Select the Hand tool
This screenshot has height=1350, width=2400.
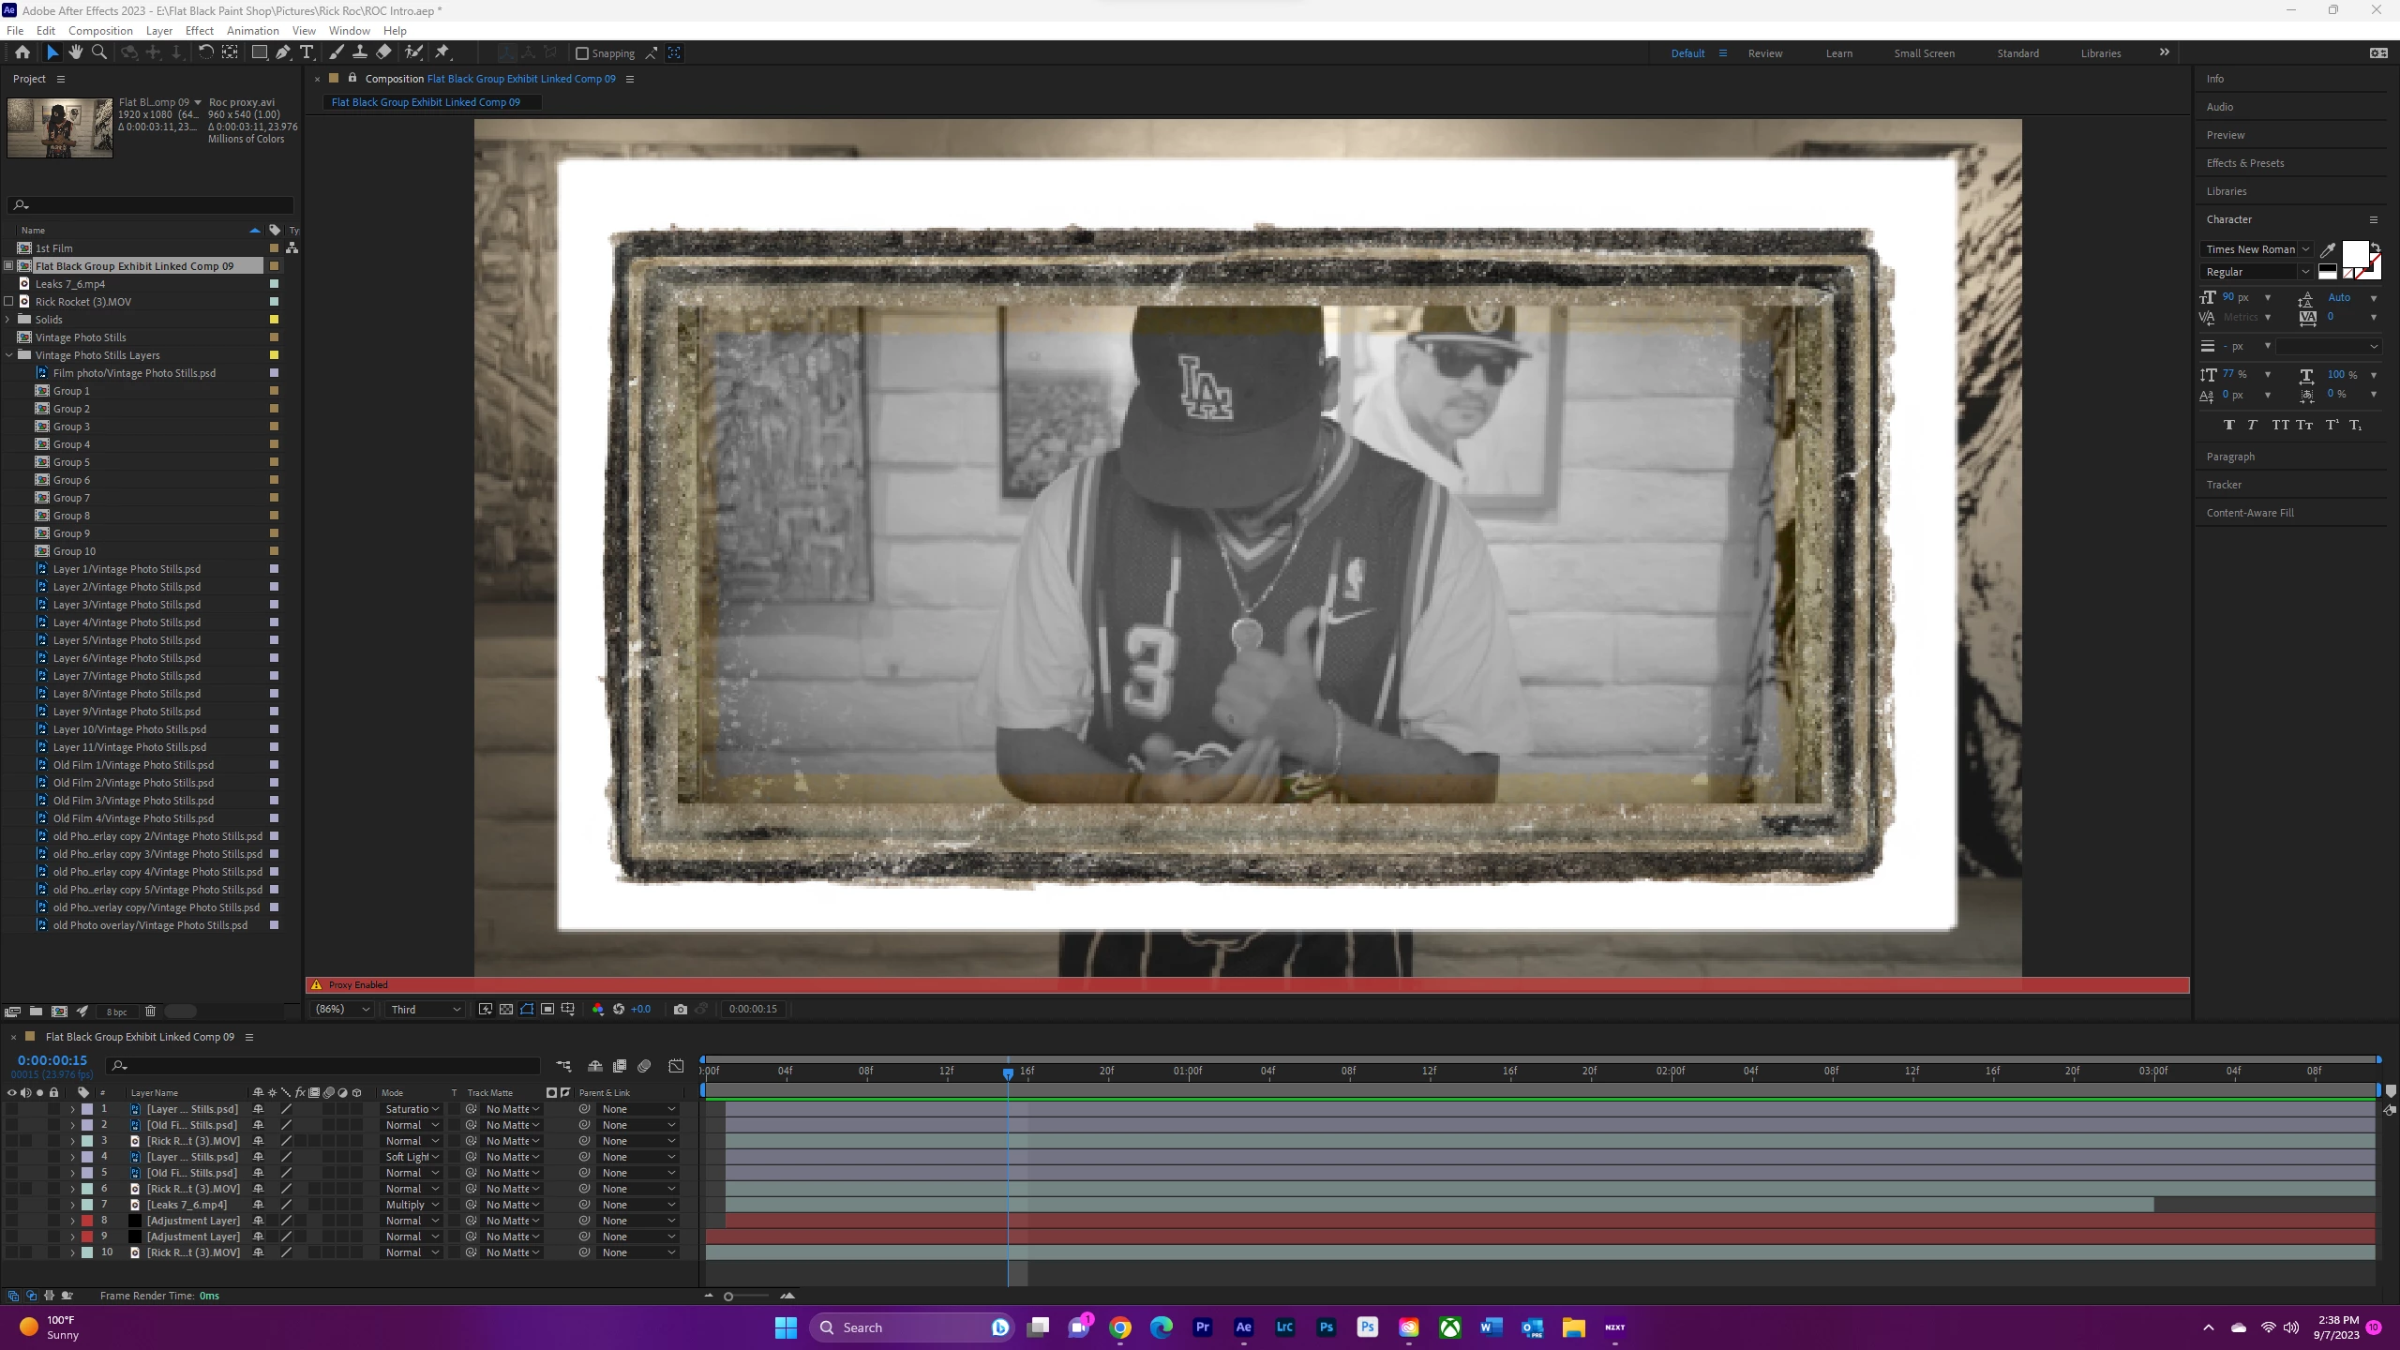[x=76, y=53]
